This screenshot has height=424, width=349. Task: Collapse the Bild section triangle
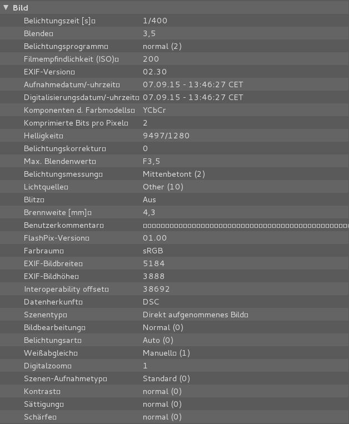[x=6, y=8]
